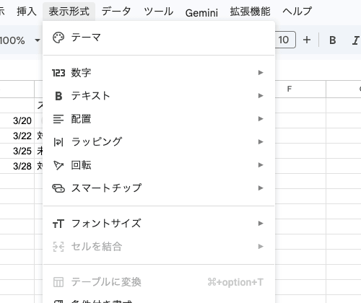Open the Gemini menu
The width and height of the screenshot is (361, 303).
[201, 12]
